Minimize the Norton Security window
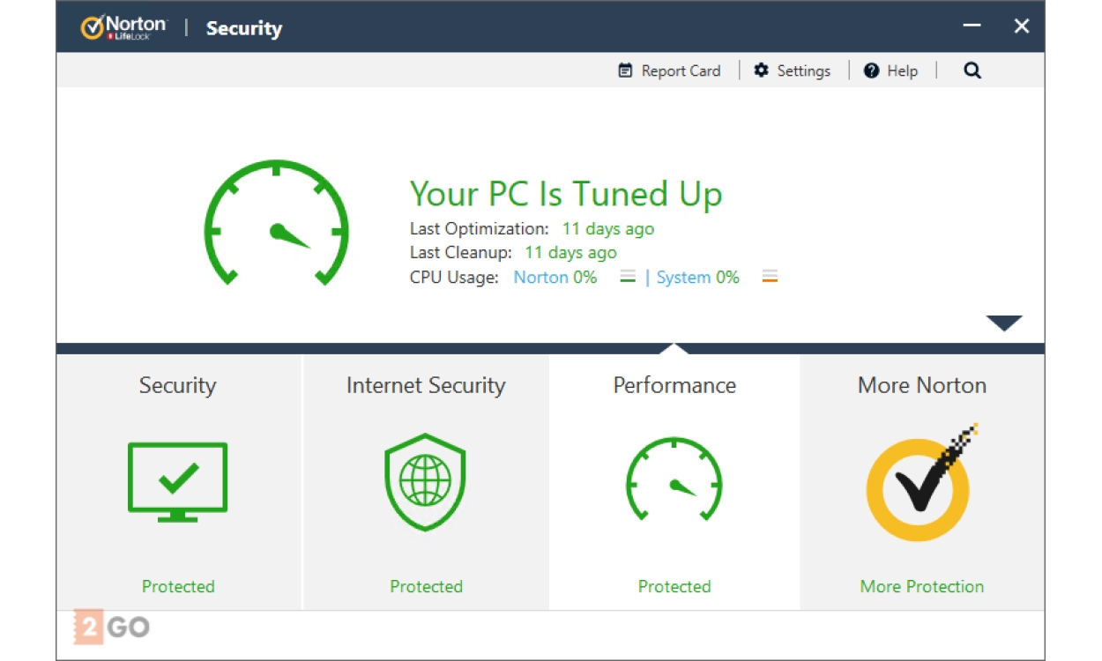Screen dimensions: 1102x661 point(972,26)
